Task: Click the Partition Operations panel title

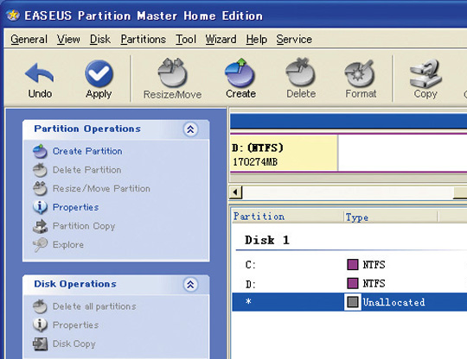Action: point(87,129)
